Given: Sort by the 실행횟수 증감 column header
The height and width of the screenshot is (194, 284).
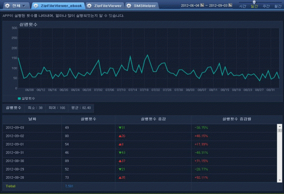Looking at the screenshot, I should click(x=153, y=119).
